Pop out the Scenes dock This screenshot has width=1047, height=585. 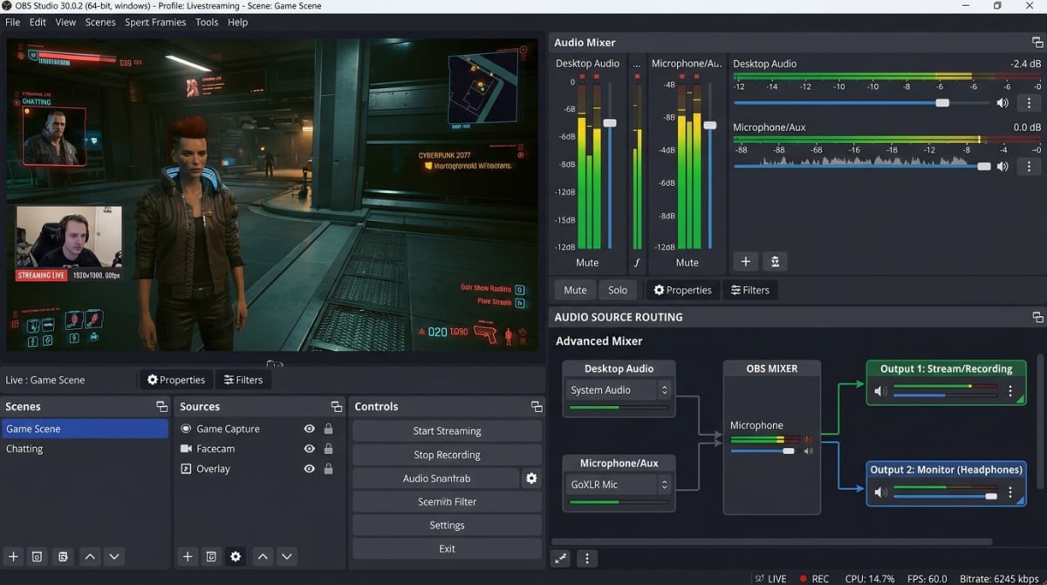tap(161, 407)
